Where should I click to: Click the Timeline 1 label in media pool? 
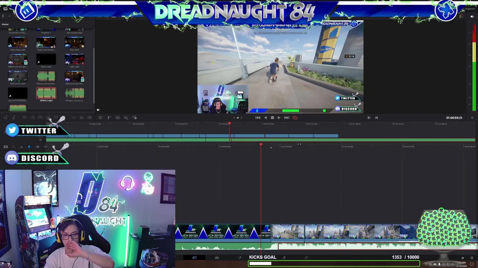click(46, 33)
